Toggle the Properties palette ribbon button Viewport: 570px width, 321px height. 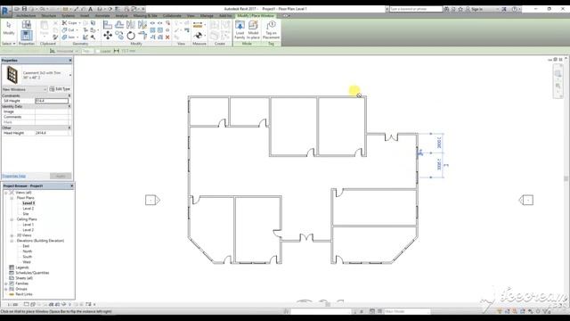pos(27,36)
